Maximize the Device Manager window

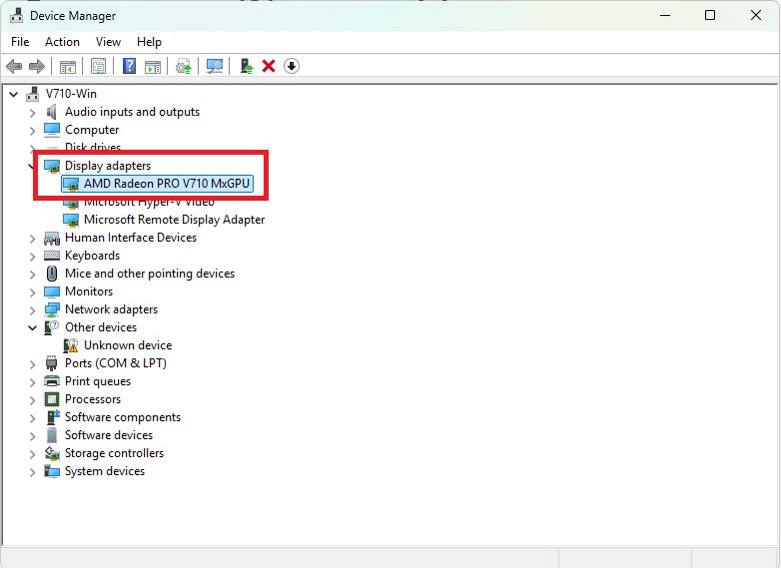tap(710, 15)
